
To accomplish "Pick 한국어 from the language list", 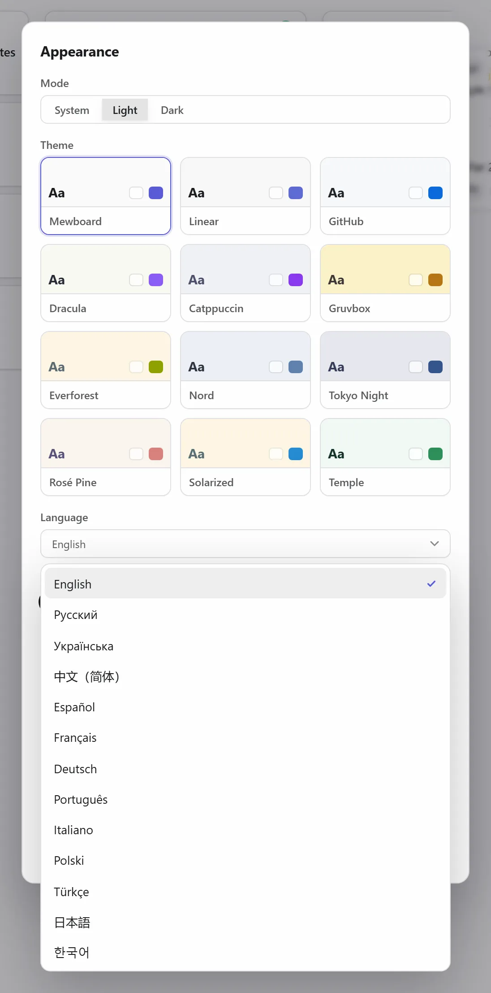I will tap(245, 952).
